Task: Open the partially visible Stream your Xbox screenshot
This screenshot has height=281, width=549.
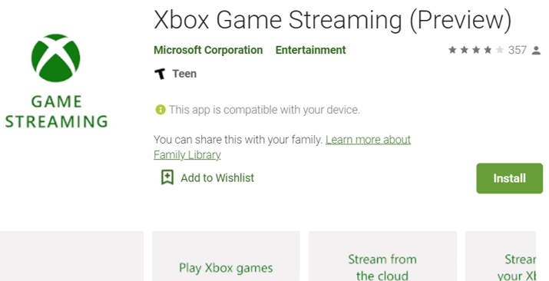Action: tap(501, 256)
